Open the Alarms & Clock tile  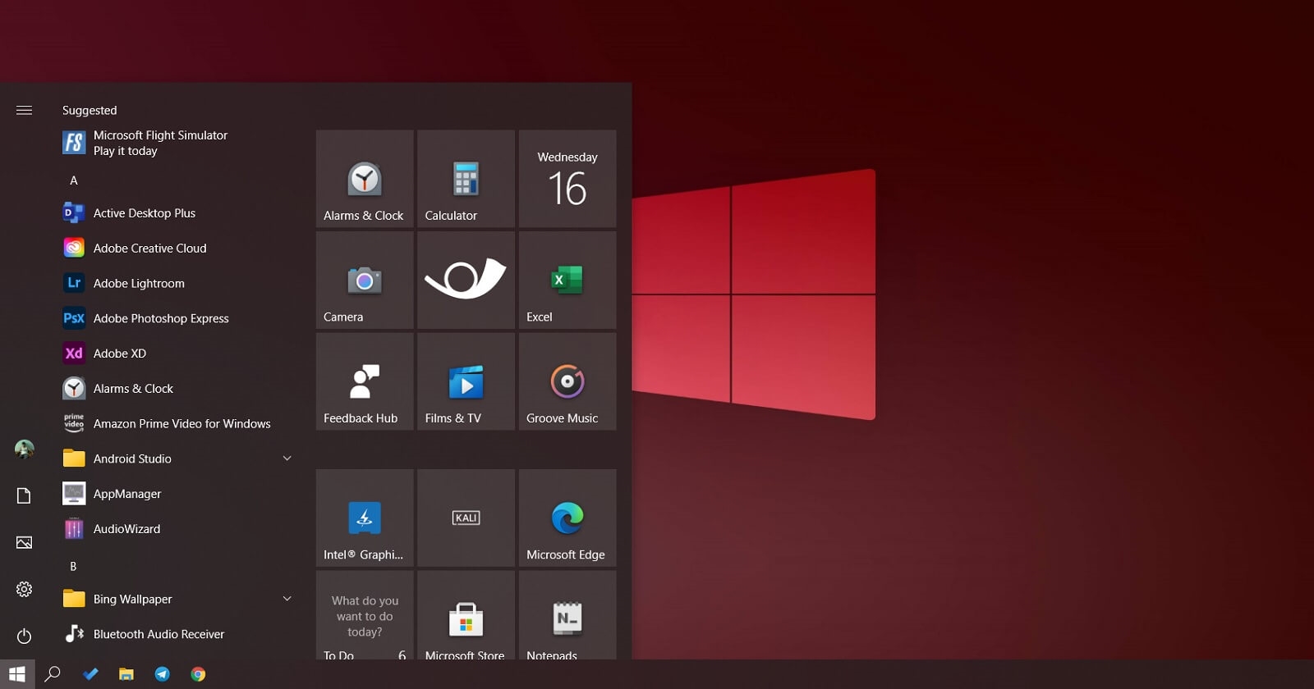pyautogui.click(x=365, y=179)
